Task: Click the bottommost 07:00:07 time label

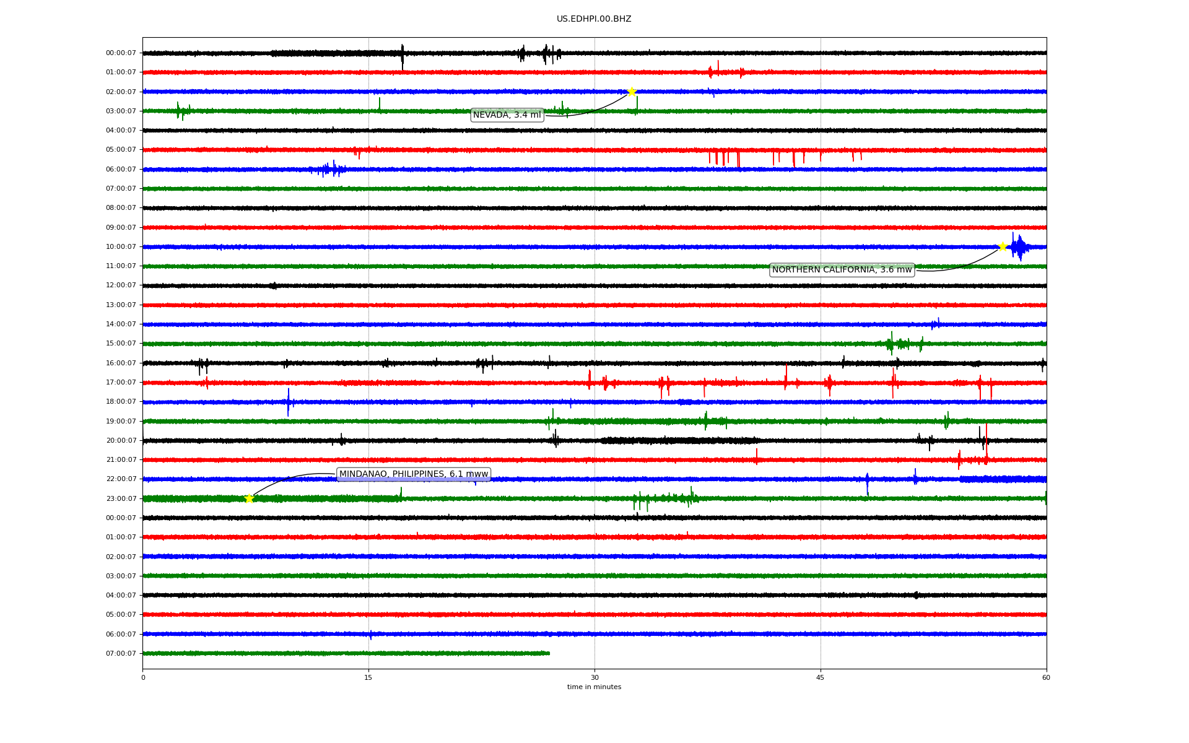Action: 121,653
